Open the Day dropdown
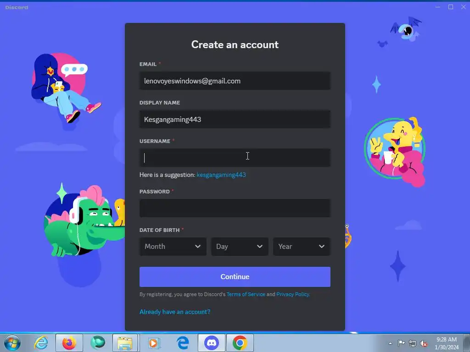This screenshot has width=470, height=352. click(x=240, y=246)
